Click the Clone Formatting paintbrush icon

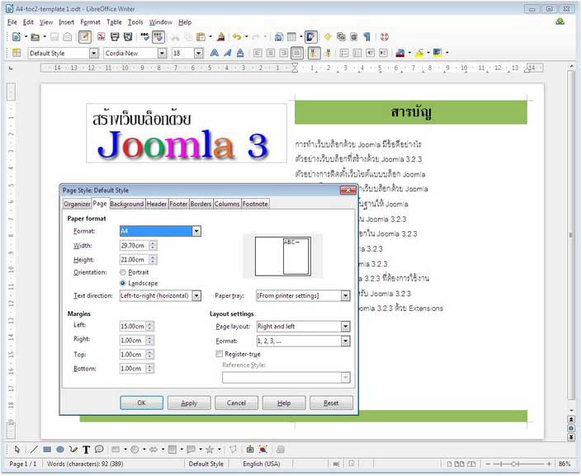coord(221,37)
